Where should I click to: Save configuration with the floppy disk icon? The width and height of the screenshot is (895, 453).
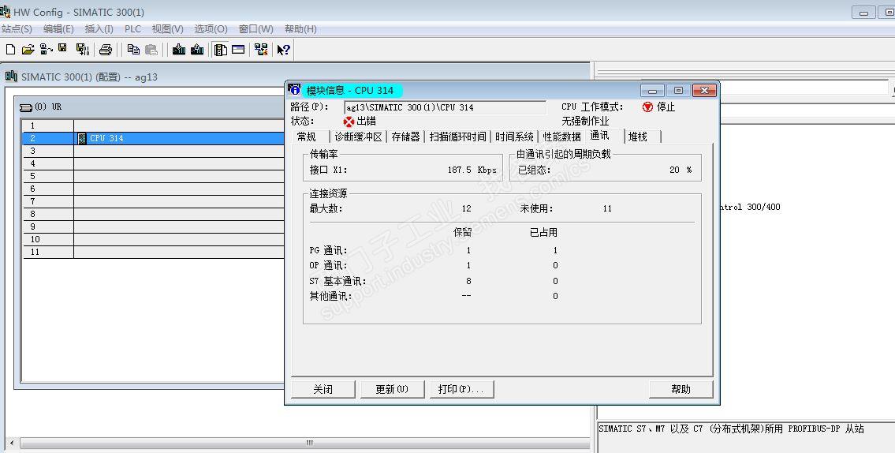point(63,49)
